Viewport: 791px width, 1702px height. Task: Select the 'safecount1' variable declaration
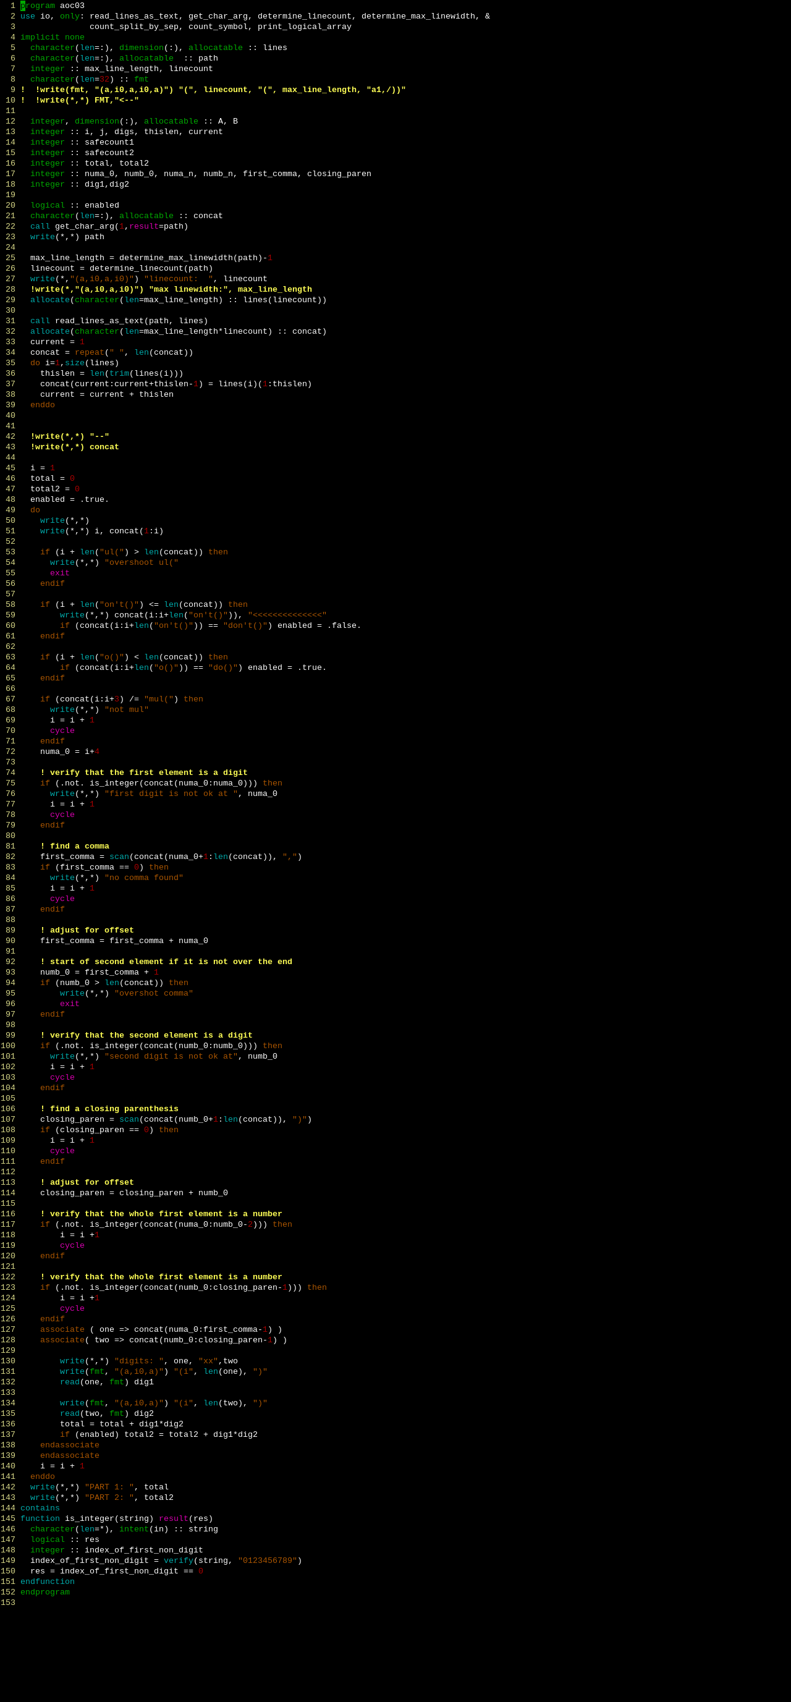point(82,143)
